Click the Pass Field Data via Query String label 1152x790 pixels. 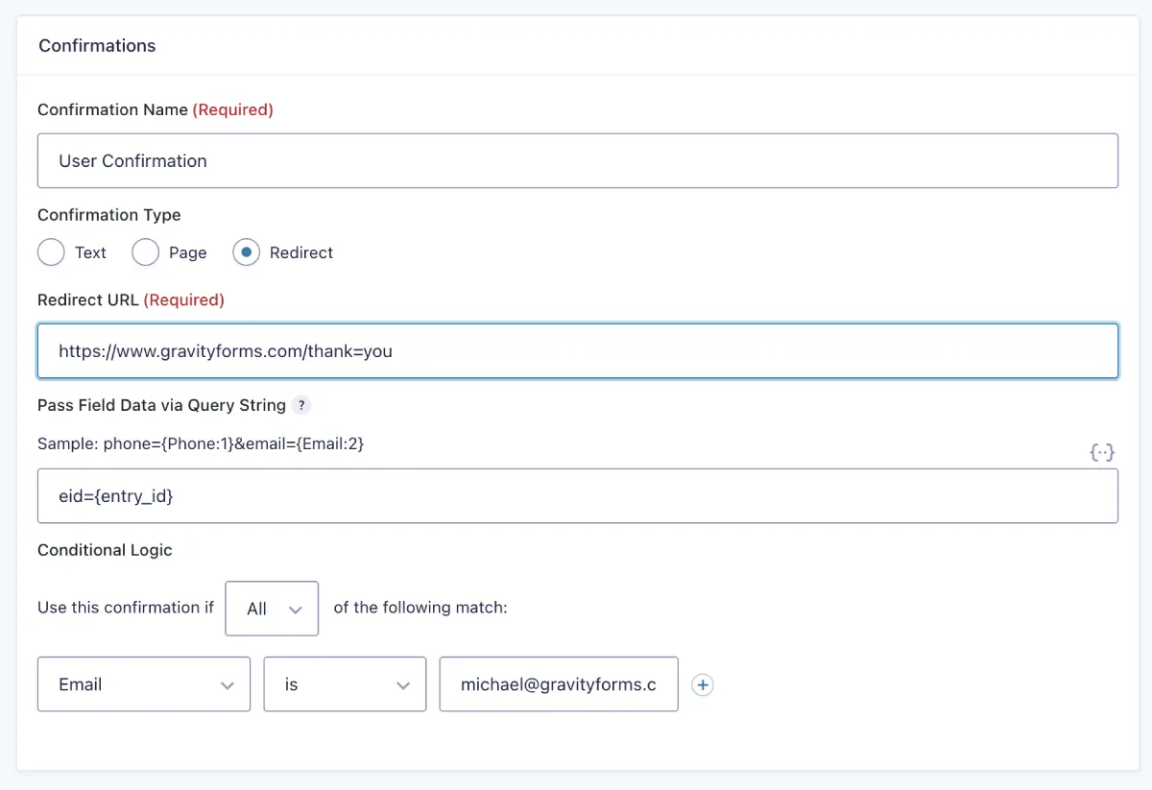point(161,405)
